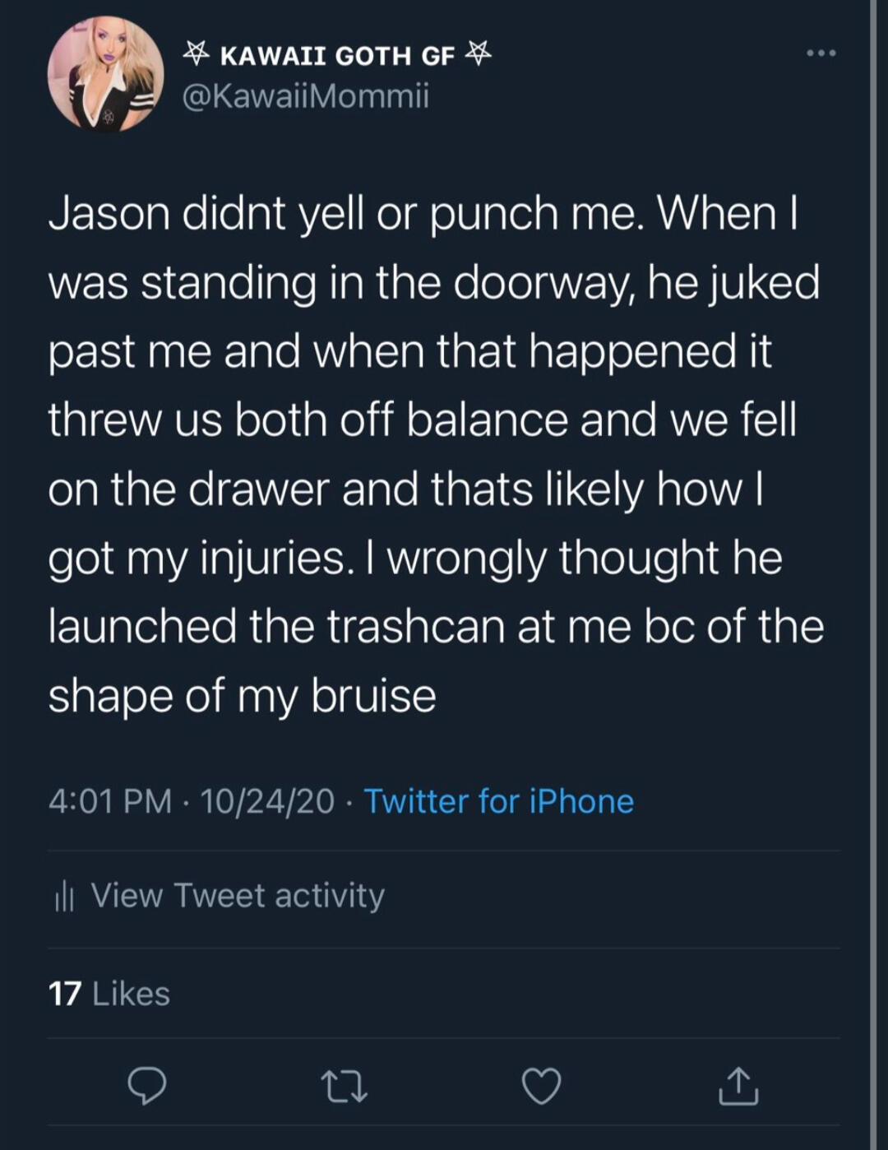888x1150 pixels.
Task: Tap the @KawaiiMommii handle
Action: 305,97
